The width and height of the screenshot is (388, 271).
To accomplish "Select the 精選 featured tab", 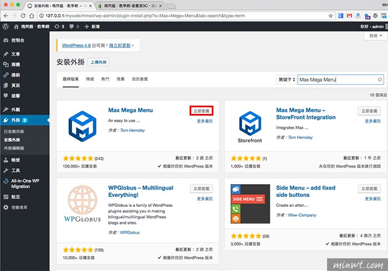I will pos(90,79).
